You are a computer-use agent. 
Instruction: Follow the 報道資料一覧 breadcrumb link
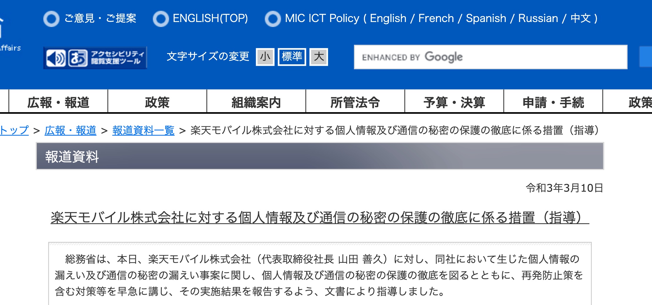[143, 130]
